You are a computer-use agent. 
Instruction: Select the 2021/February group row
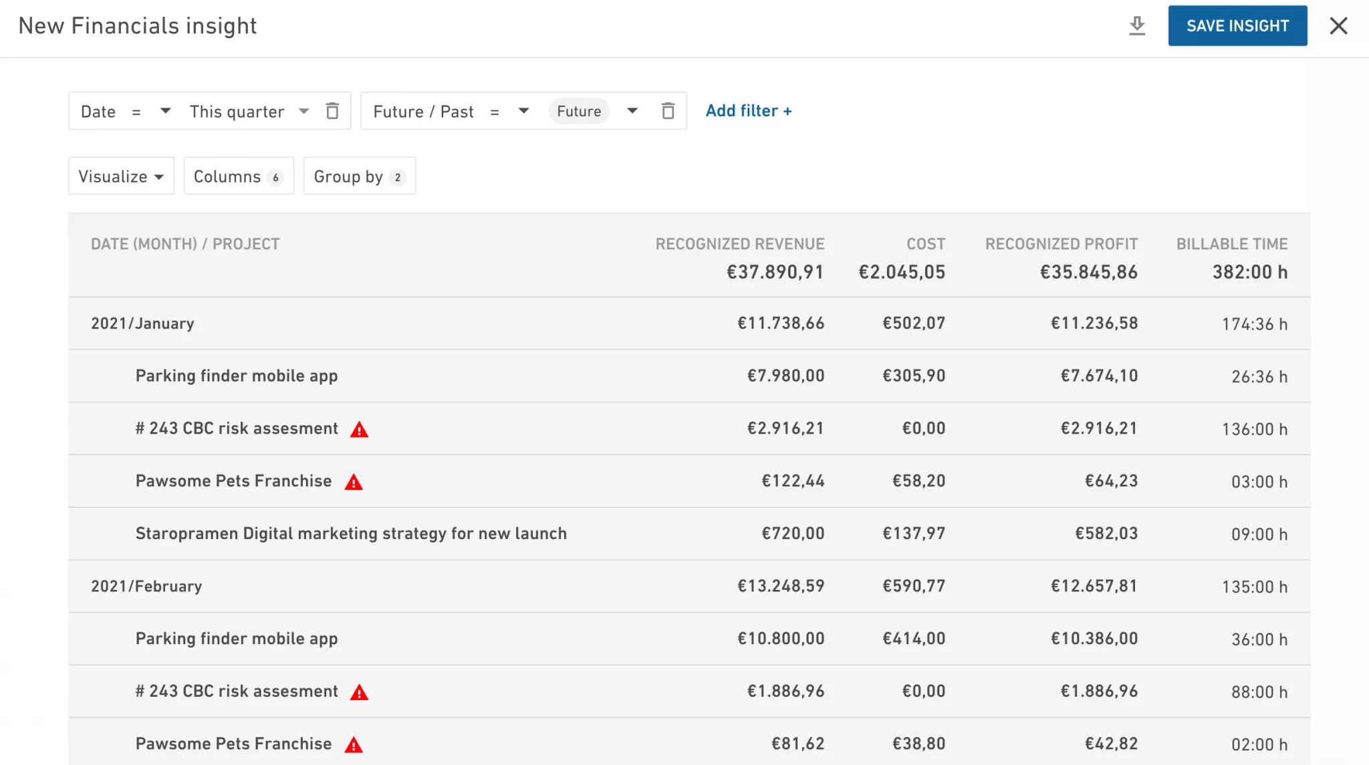(689, 586)
